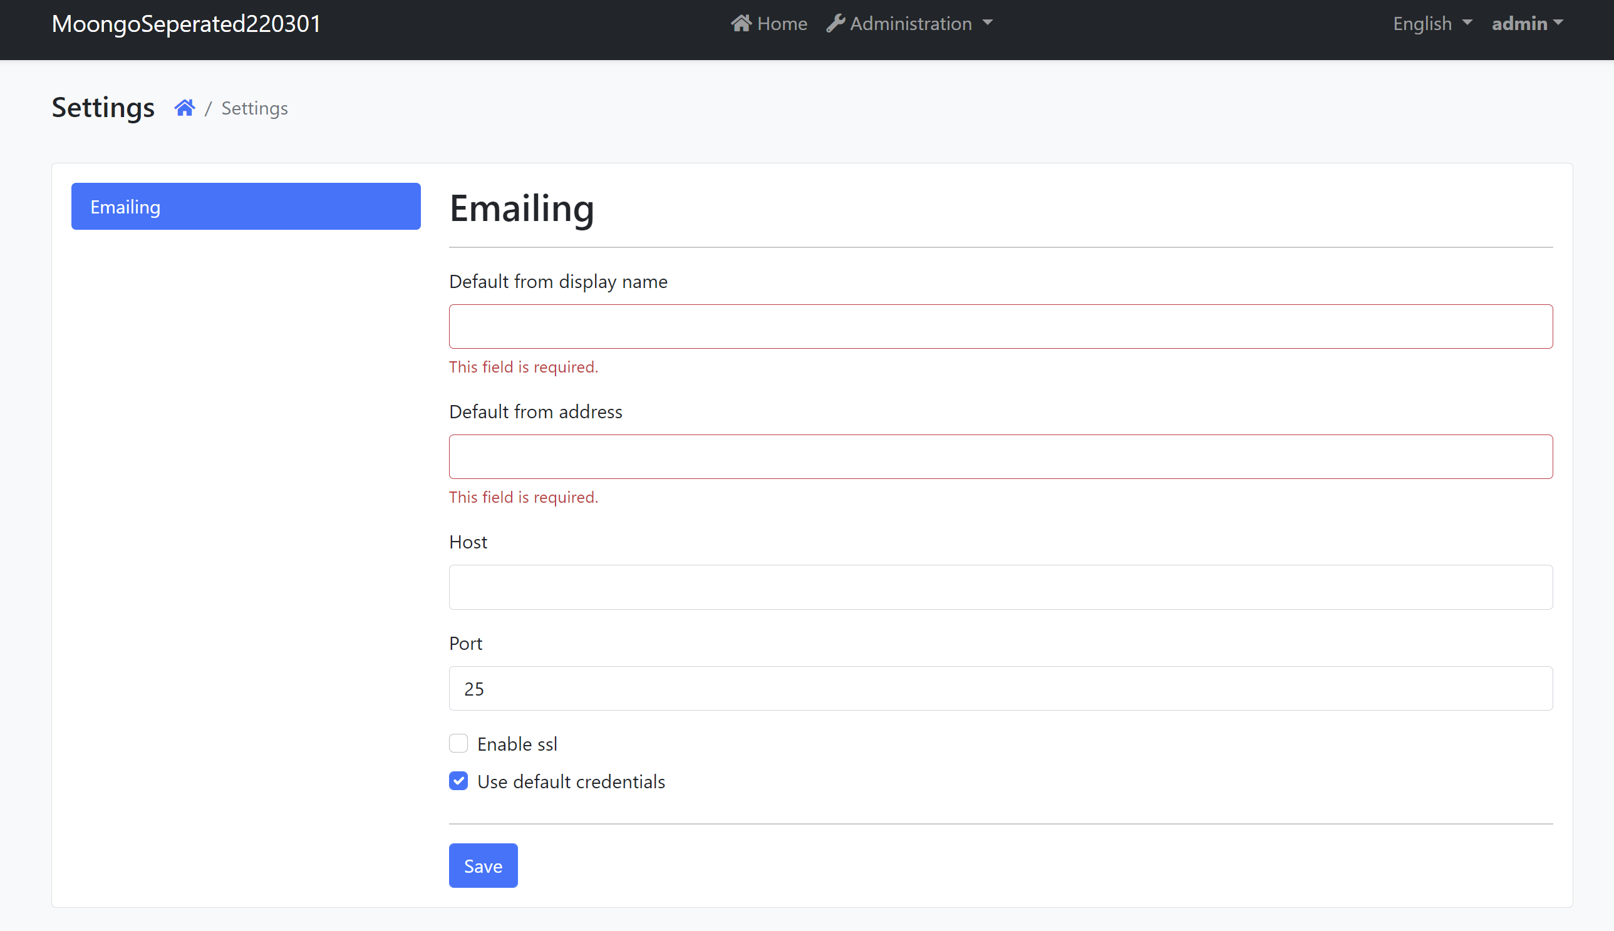Select the Emailing tab in the sidebar
Screen dimensions: 1614x931
click(246, 206)
